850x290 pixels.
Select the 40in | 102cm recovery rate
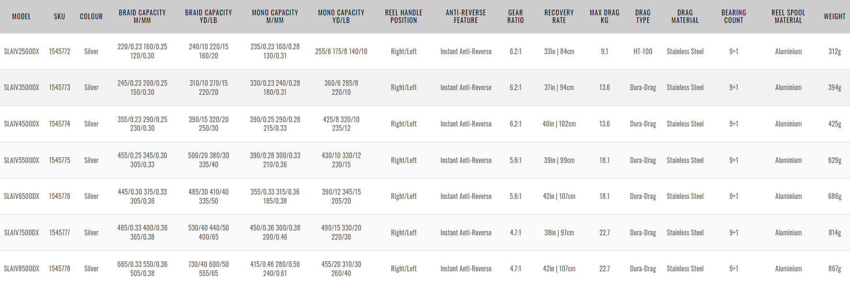[559, 124]
